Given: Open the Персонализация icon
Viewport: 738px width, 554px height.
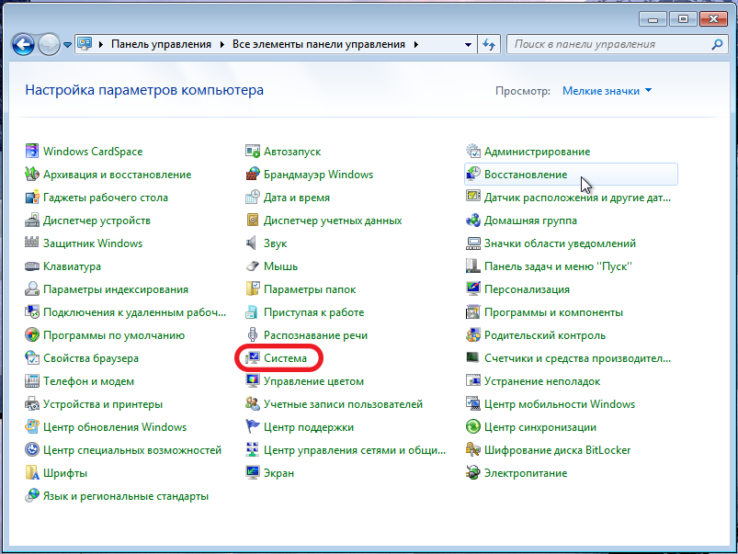Looking at the screenshot, I should point(473,289).
